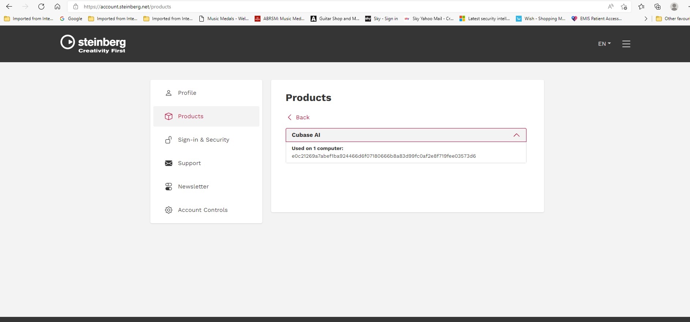The image size is (690, 322).
Task: Click the Used on 1 computer label
Action: (x=318, y=149)
